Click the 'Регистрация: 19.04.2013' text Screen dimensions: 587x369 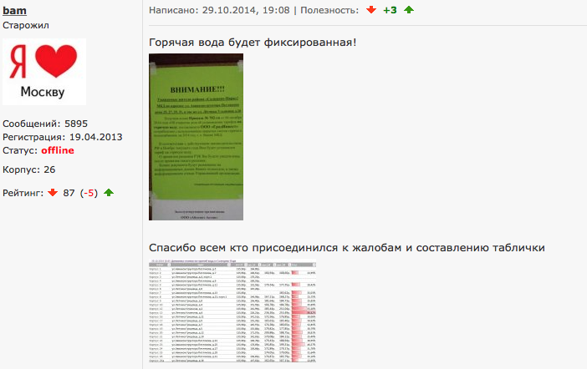pos(63,137)
